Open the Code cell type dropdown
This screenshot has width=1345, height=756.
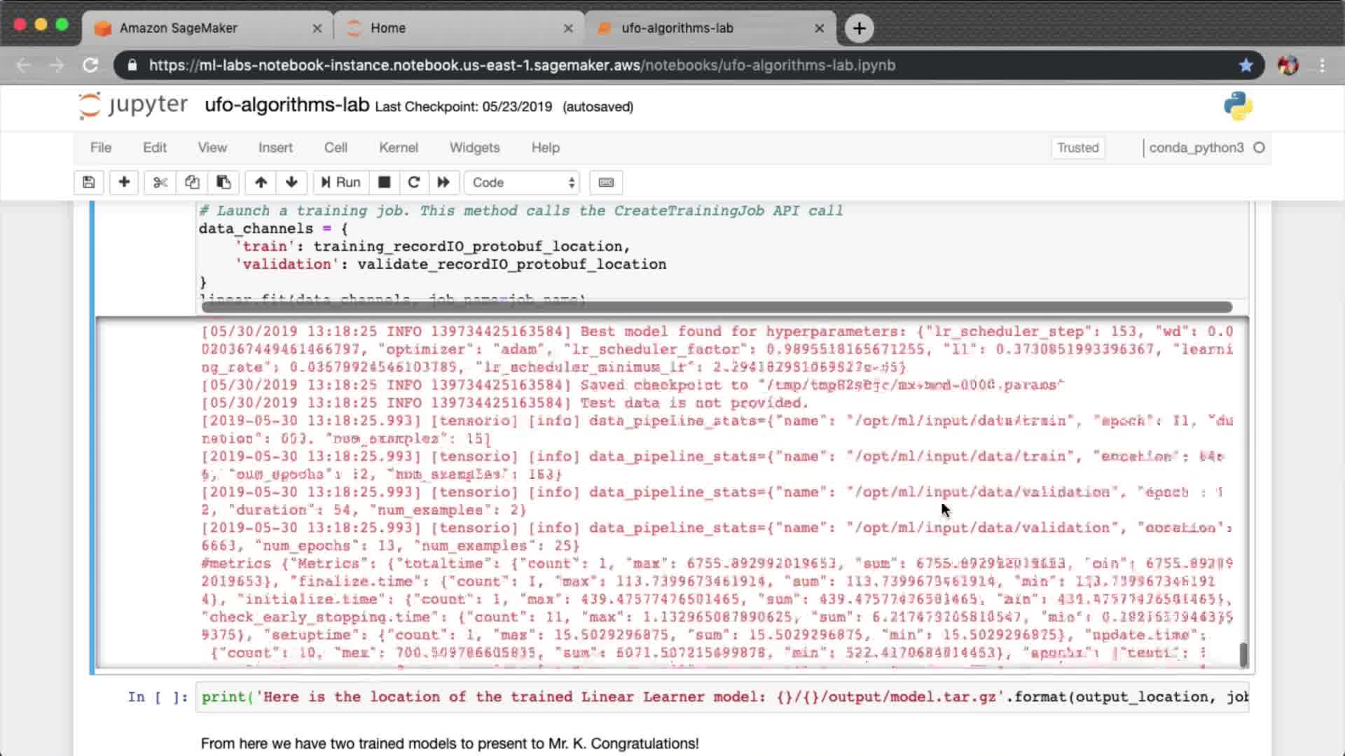point(523,183)
